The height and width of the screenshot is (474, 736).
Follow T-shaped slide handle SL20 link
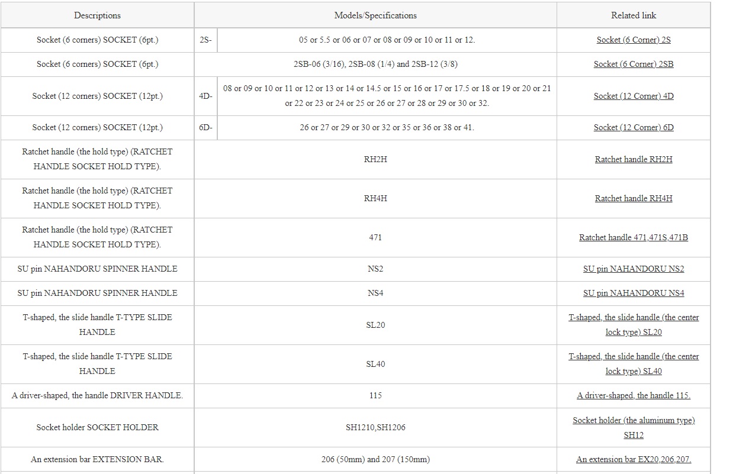pos(634,325)
